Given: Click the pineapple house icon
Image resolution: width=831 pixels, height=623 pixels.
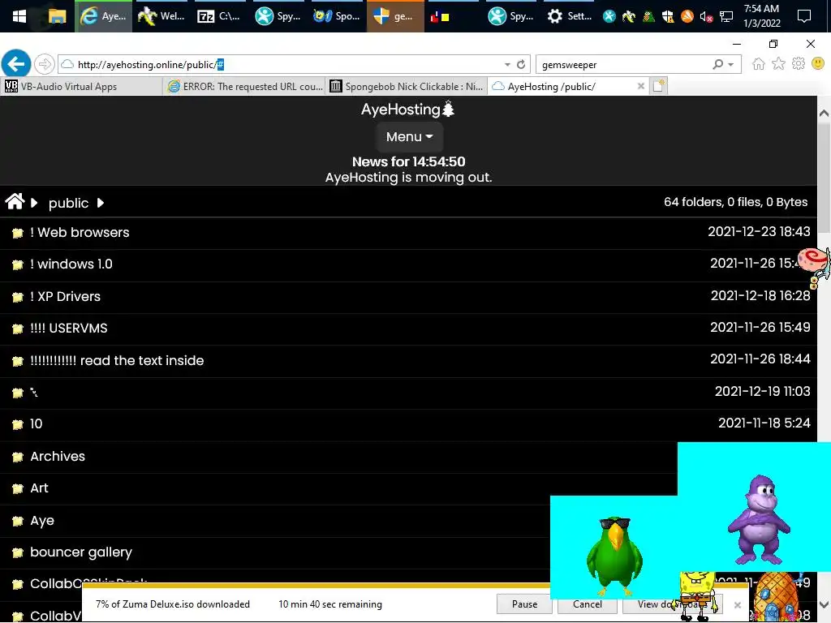Looking at the screenshot, I should (776, 598).
